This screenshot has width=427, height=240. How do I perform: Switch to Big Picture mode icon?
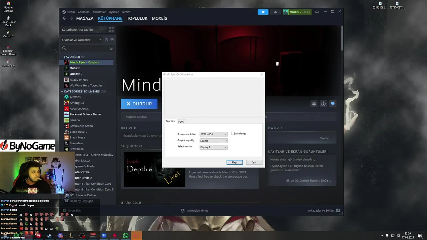click(317, 12)
